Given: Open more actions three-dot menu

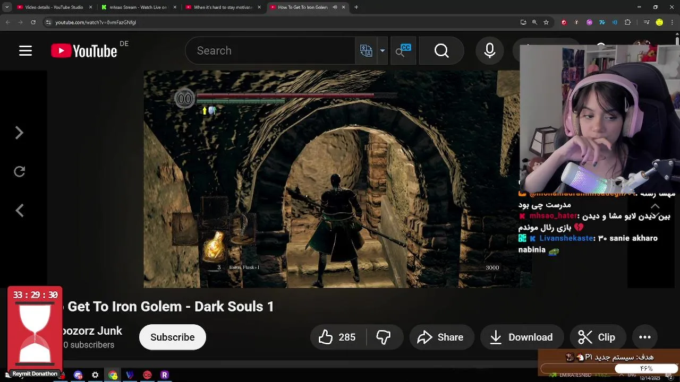Looking at the screenshot, I should pos(645,337).
